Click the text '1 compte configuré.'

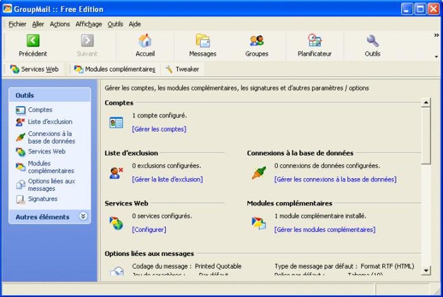coord(159,115)
